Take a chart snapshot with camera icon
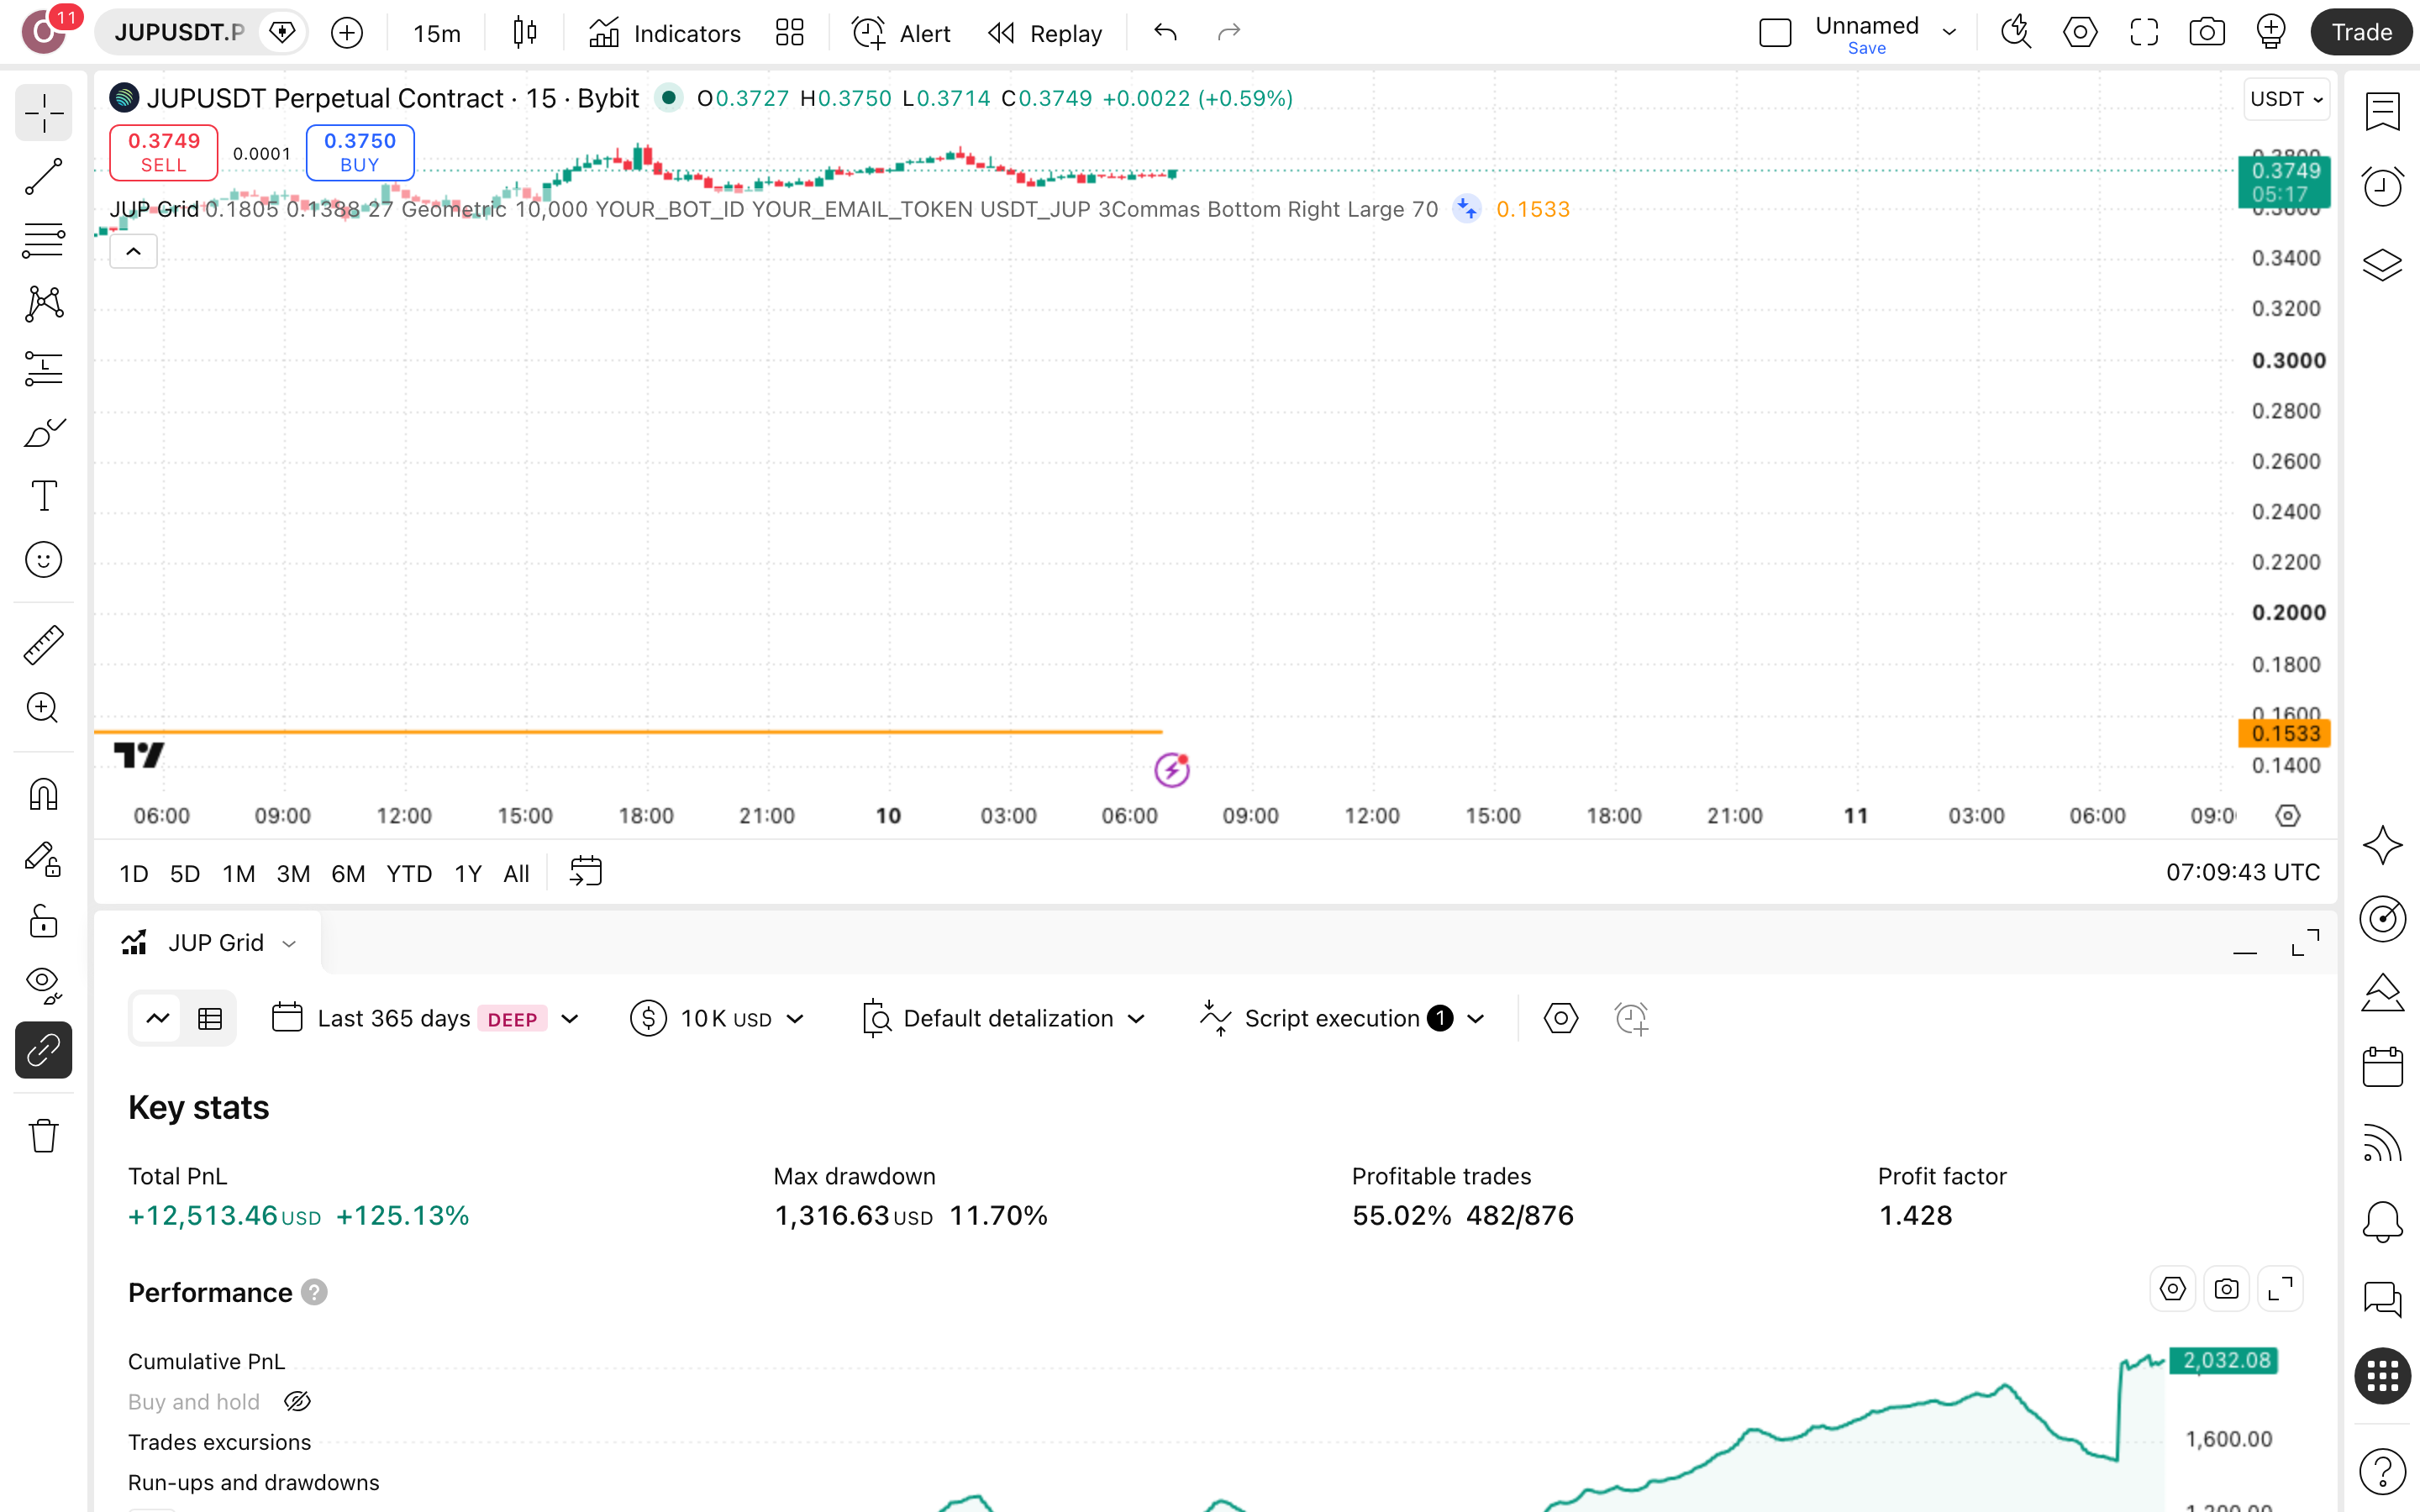 2206,33
